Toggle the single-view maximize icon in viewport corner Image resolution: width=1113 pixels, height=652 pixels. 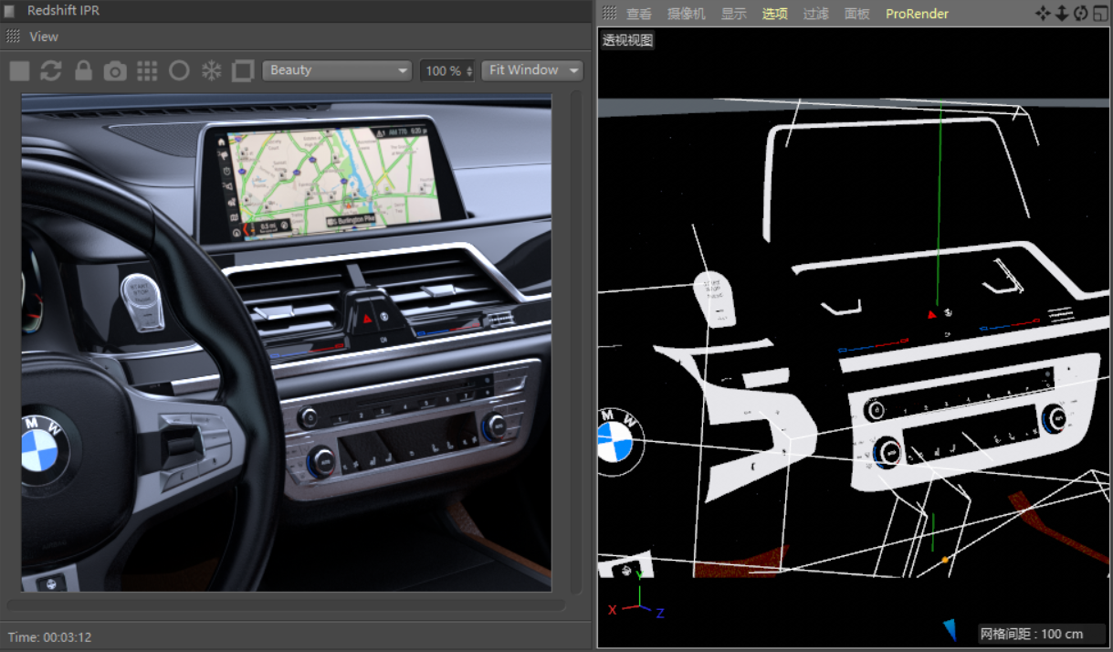click(x=1101, y=13)
